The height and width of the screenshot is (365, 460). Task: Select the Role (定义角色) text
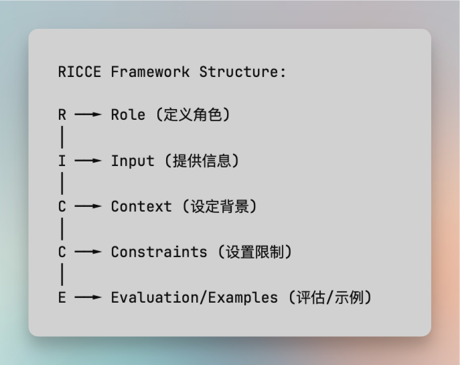coord(171,115)
